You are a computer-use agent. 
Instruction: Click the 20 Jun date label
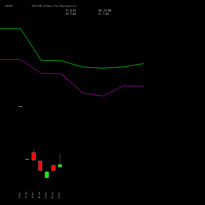click(39, 195)
